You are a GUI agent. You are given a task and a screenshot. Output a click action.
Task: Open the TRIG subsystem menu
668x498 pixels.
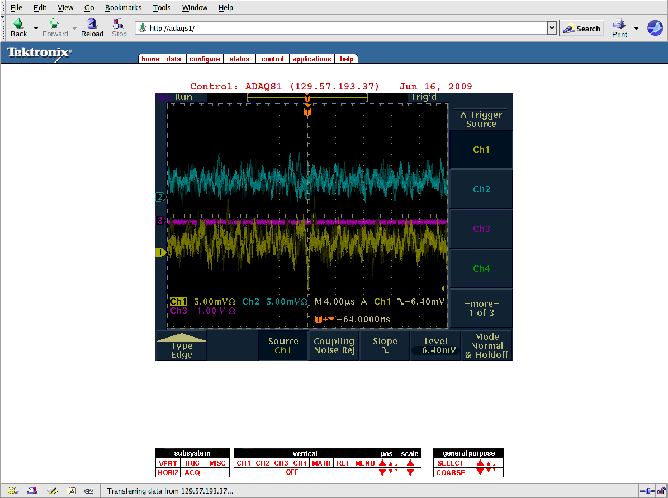pos(192,463)
